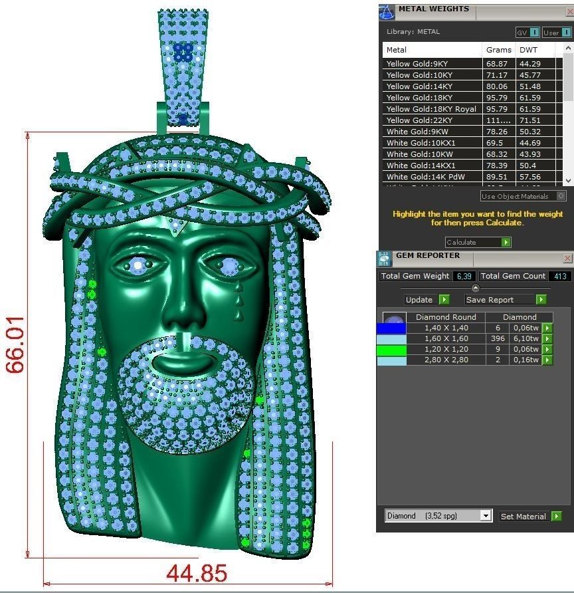This screenshot has height=593, width=574.
Task: Click the 44.85 width dimension label
Action: [x=197, y=573]
